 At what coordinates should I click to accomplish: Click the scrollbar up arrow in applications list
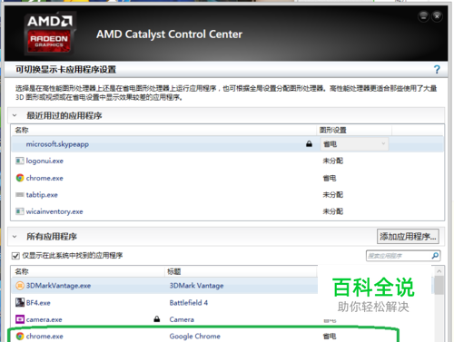pyautogui.click(x=439, y=271)
